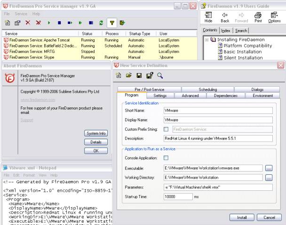This screenshot has height=225, width=286.
Task: Click the green Refresh services icon
Action: 101,22
